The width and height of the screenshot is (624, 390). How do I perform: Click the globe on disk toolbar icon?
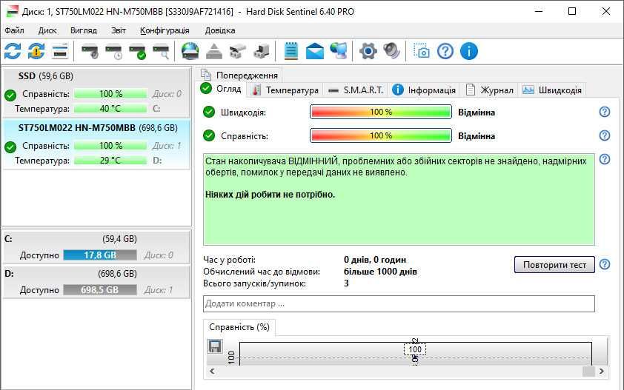[x=190, y=51]
